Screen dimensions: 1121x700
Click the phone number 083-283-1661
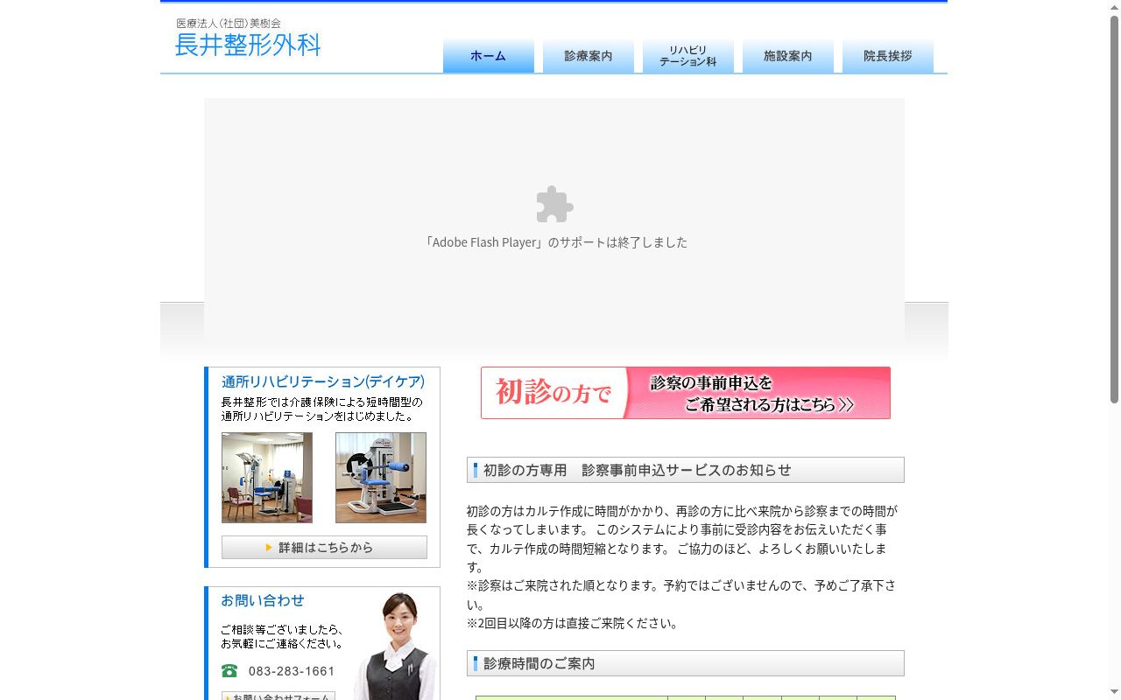292,671
